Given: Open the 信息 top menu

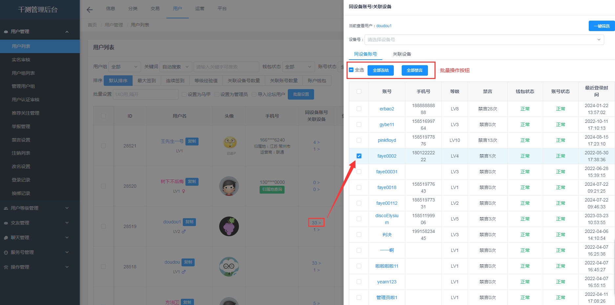Looking at the screenshot, I should [x=111, y=9].
